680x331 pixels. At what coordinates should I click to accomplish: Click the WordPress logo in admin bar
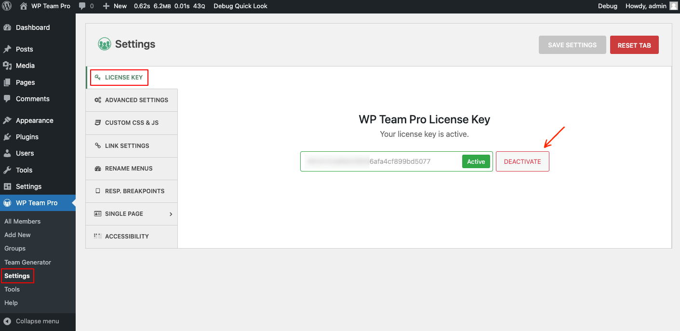click(7, 6)
